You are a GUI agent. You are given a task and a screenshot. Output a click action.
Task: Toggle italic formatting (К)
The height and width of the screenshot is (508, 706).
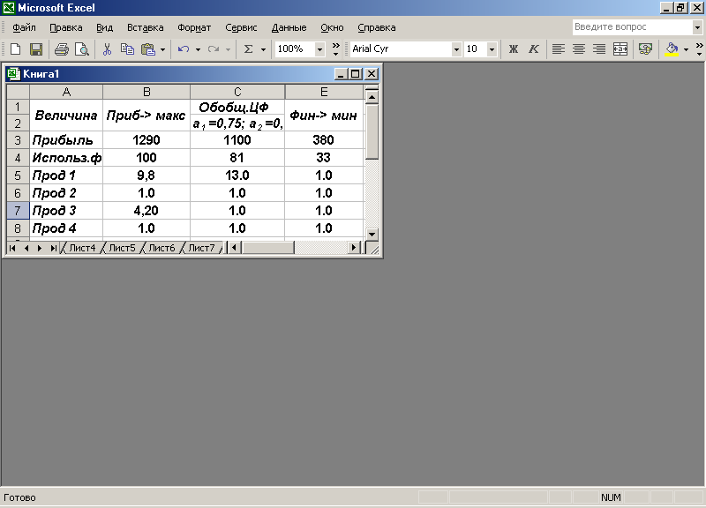click(534, 49)
